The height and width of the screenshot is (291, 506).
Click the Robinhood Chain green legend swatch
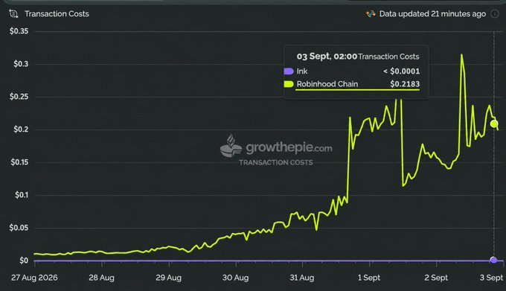pyautogui.click(x=288, y=84)
